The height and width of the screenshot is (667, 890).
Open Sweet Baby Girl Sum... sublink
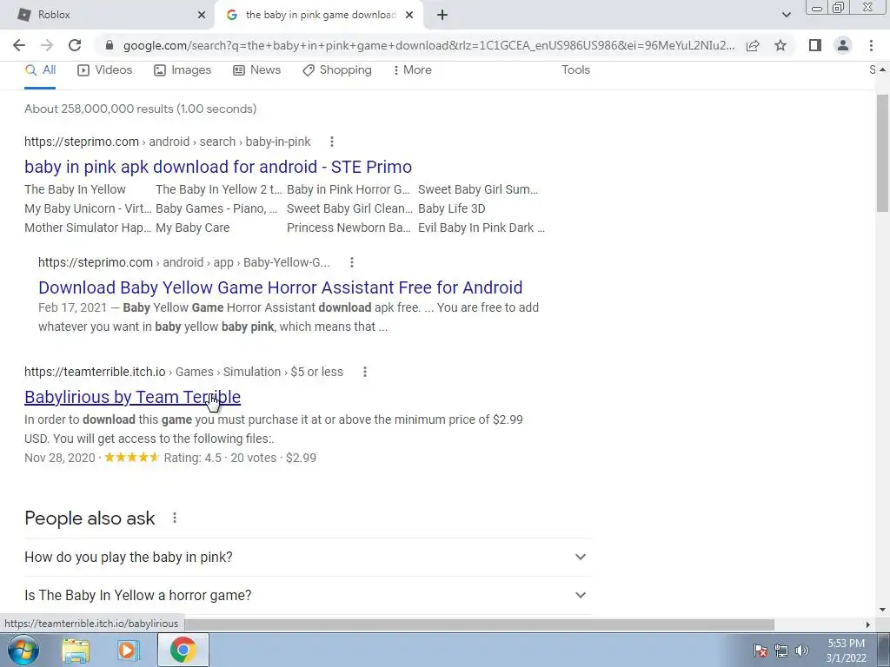click(x=478, y=189)
